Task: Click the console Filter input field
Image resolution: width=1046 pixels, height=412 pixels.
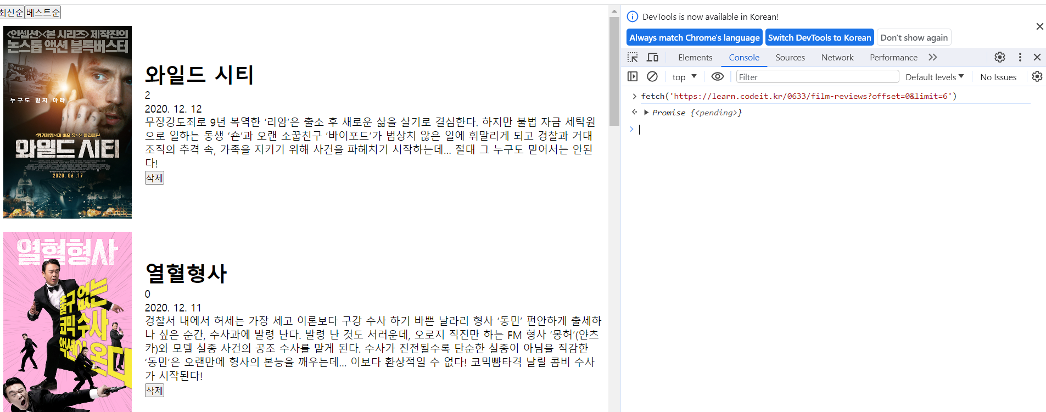Action: coord(817,77)
